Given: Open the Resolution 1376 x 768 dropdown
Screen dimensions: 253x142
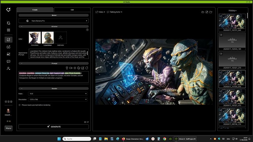Looking at the screenshot, I should click(x=58, y=100).
